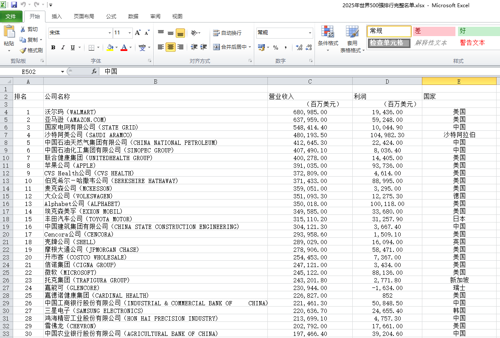
Task: Apply the 检查单元格 cell style
Action: 389,43
